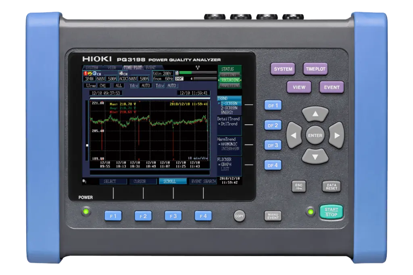Click the RECORDING status indicator
This screenshot has width=413, height=275.
pos(230,80)
